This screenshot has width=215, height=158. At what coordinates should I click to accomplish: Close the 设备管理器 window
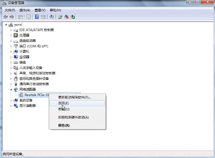click(208, 2)
